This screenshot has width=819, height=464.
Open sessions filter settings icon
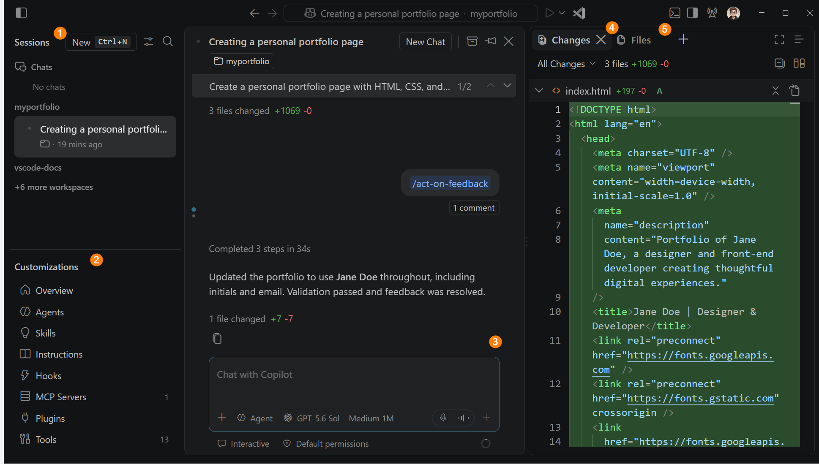[x=148, y=41]
